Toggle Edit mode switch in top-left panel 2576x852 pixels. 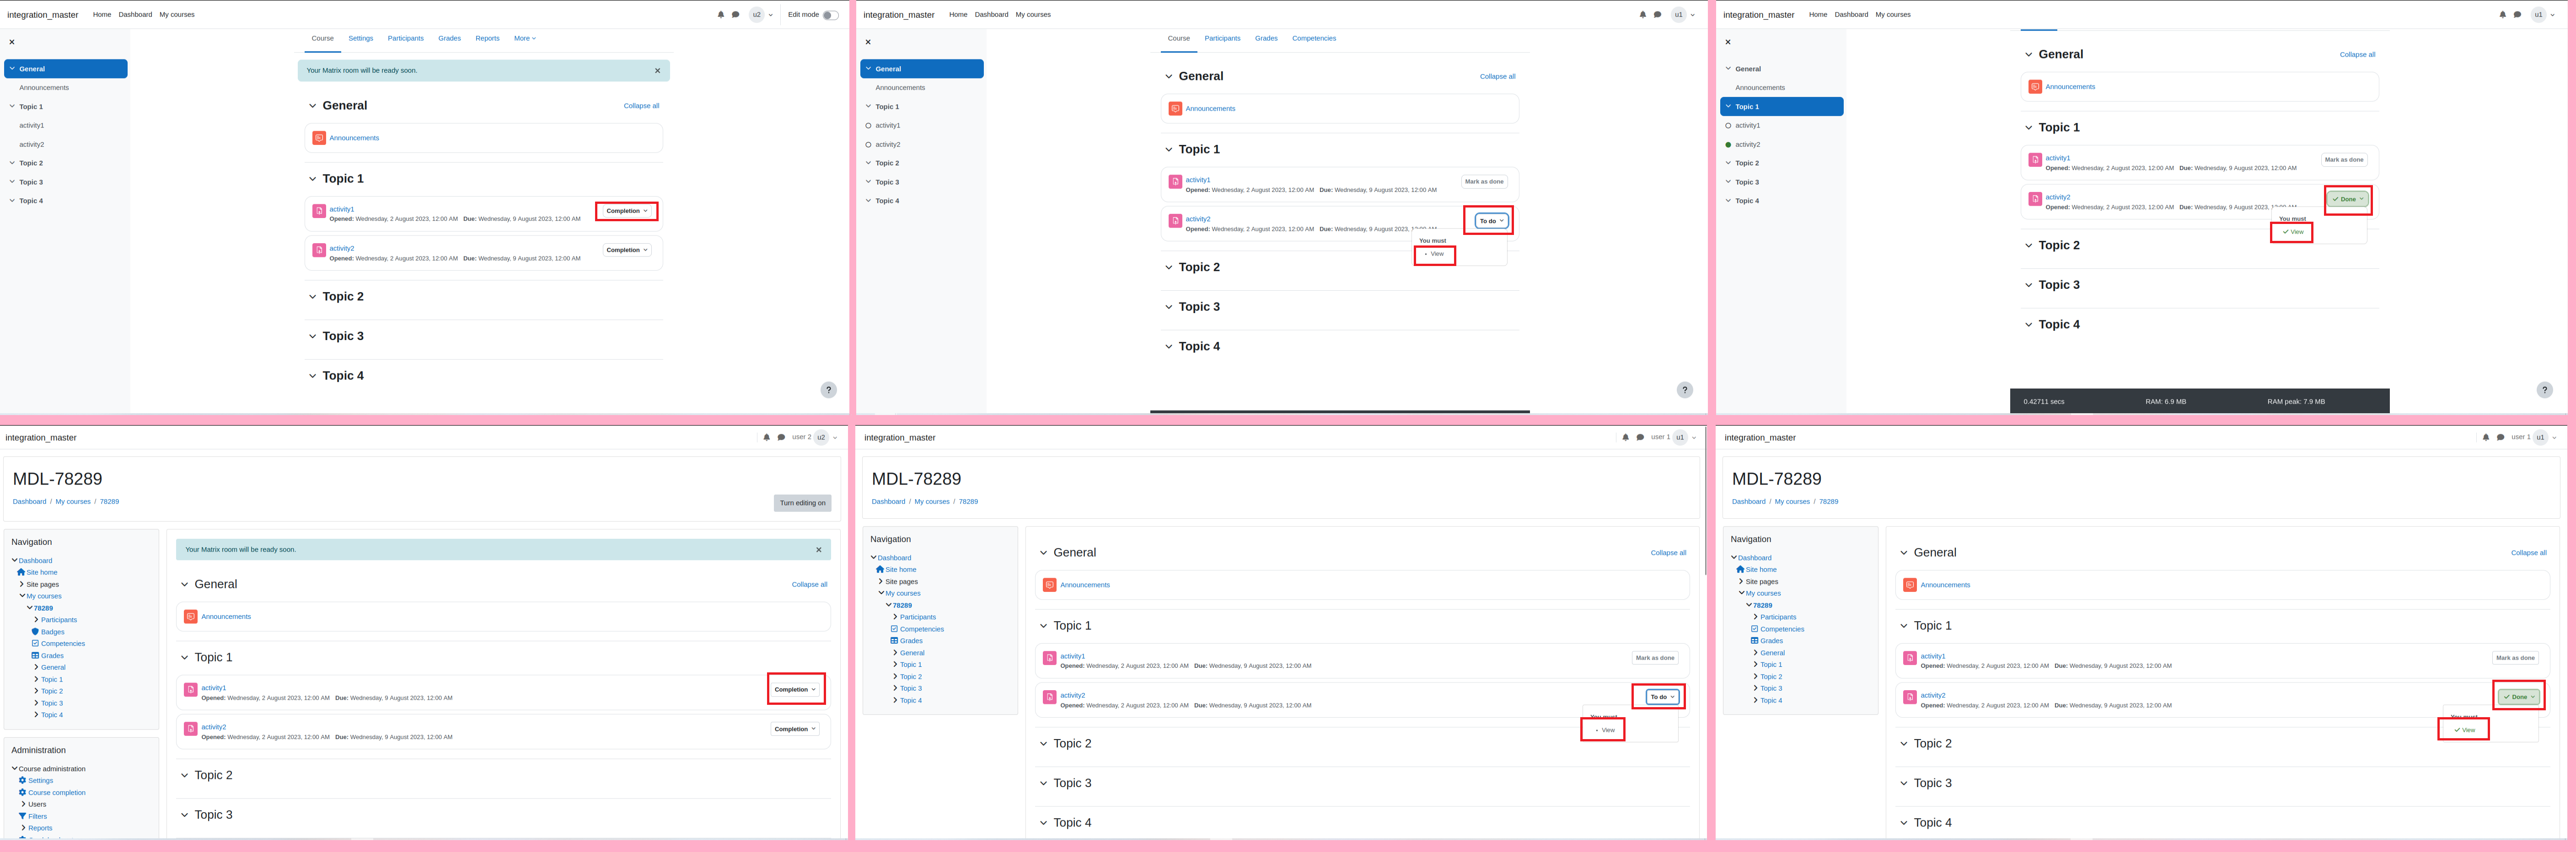point(830,15)
